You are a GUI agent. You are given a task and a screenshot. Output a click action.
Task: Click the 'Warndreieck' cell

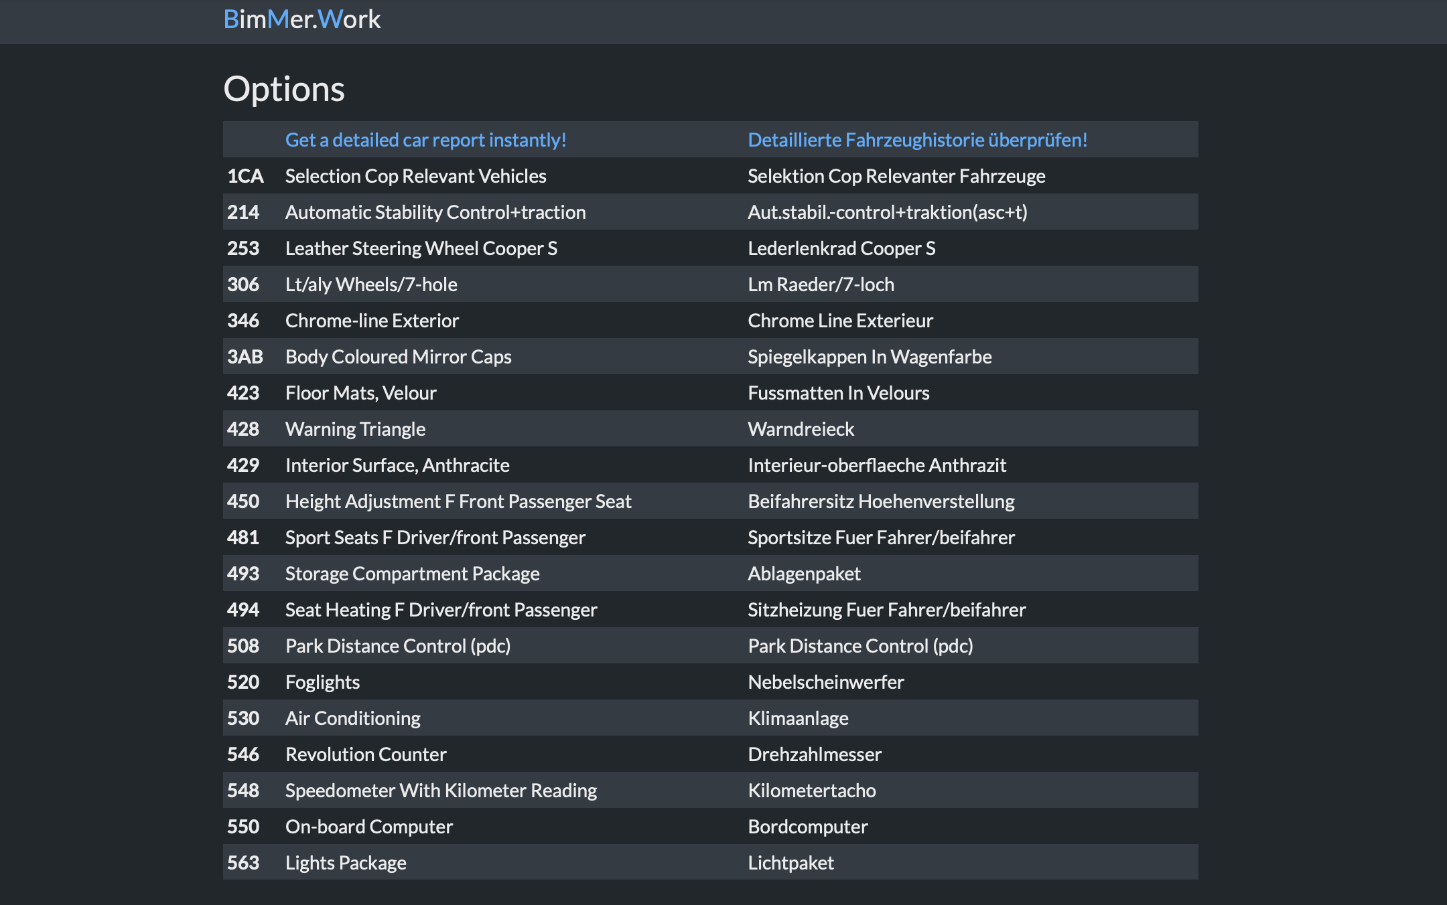pos(801,429)
